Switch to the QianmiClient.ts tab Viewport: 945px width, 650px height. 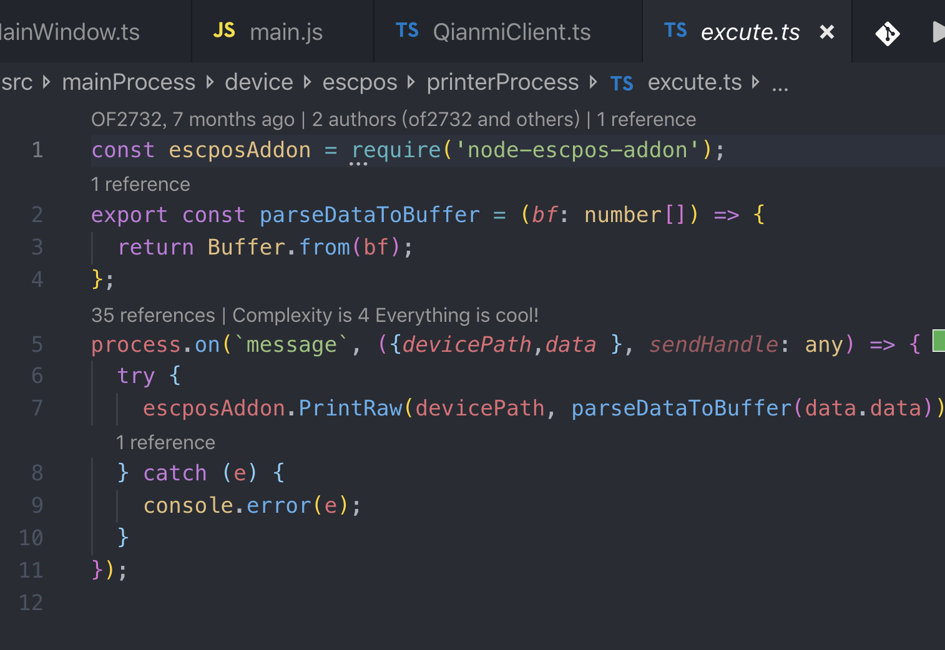[x=511, y=31]
